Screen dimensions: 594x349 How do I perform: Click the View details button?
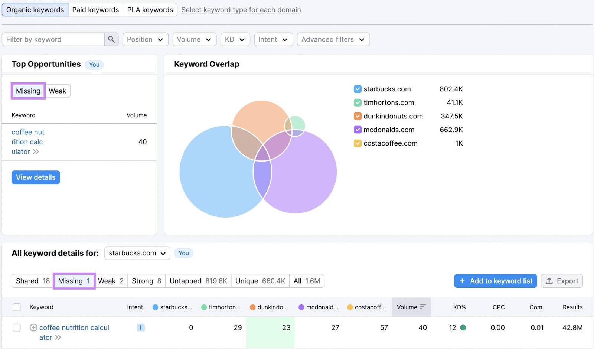(35, 177)
